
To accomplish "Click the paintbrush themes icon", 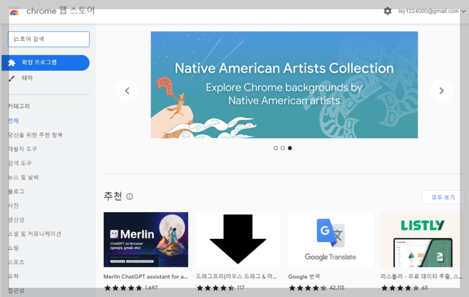I will point(12,78).
